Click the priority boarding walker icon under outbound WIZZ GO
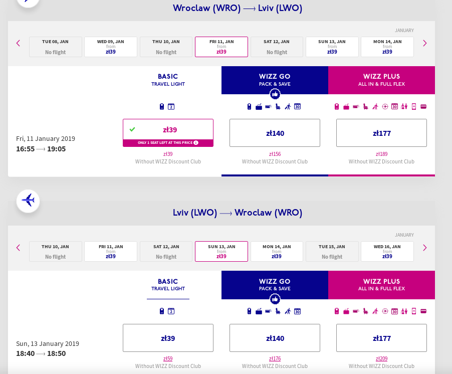452x374 pixels. point(288,107)
